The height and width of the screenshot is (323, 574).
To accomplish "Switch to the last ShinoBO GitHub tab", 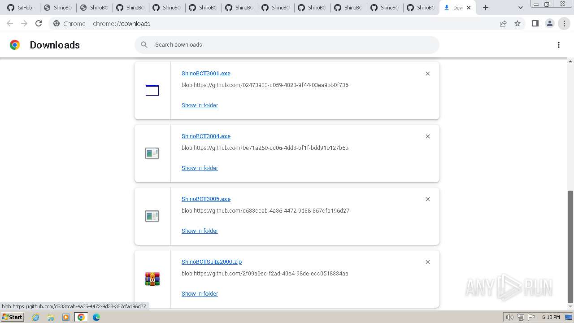I will 421,8.
